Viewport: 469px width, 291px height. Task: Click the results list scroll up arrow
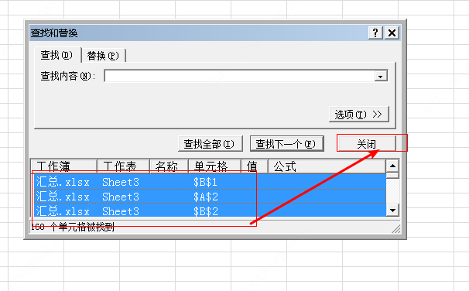tap(392, 166)
